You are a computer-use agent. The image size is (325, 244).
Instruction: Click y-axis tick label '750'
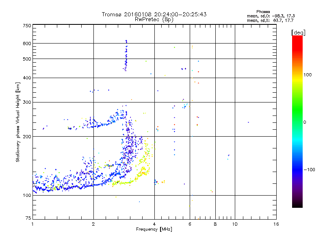pyautogui.click(x=27, y=26)
